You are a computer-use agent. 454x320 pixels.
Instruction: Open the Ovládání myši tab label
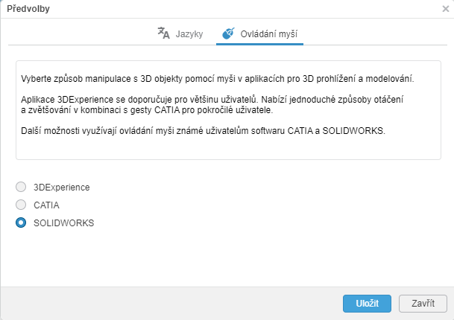(268, 34)
